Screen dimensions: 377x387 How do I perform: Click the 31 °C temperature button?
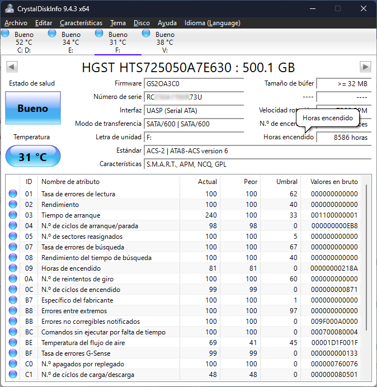coord(33,157)
